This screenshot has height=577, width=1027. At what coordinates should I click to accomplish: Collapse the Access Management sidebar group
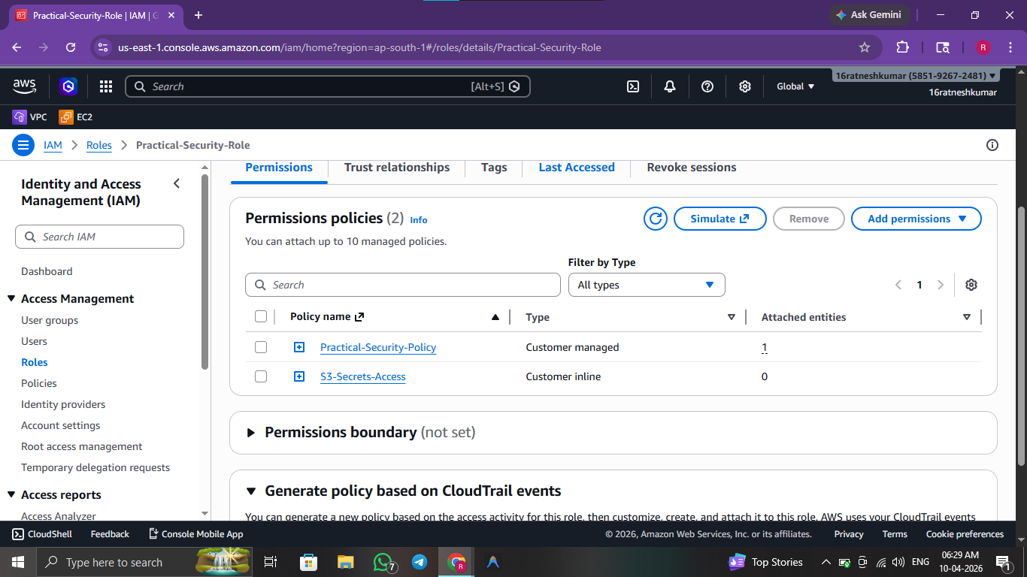pos(11,298)
